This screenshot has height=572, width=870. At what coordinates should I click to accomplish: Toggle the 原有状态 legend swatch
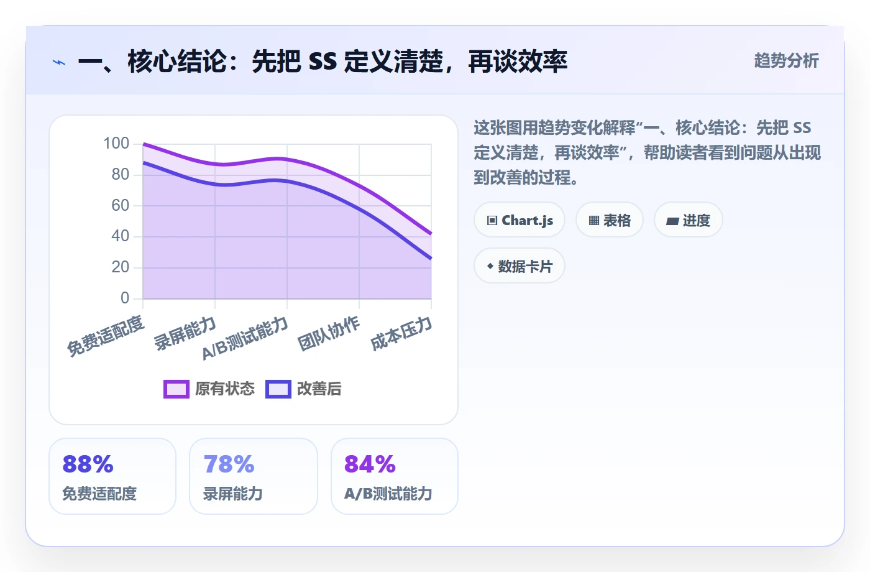click(x=176, y=389)
